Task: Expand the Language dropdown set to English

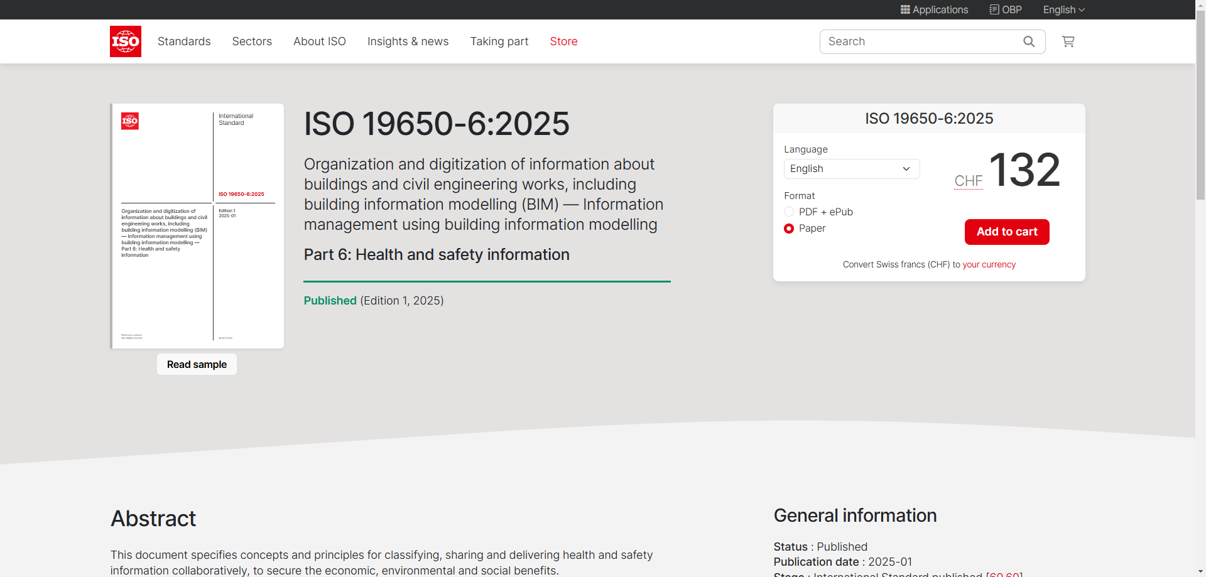Action: click(x=851, y=169)
